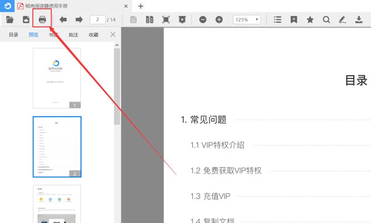The height and width of the screenshot is (223, 371).
Task: Go to the next page arrow
Action: tap(79, 19)
